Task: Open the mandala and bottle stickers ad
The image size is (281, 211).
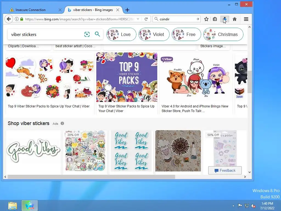Action: (x=178, y=151)
